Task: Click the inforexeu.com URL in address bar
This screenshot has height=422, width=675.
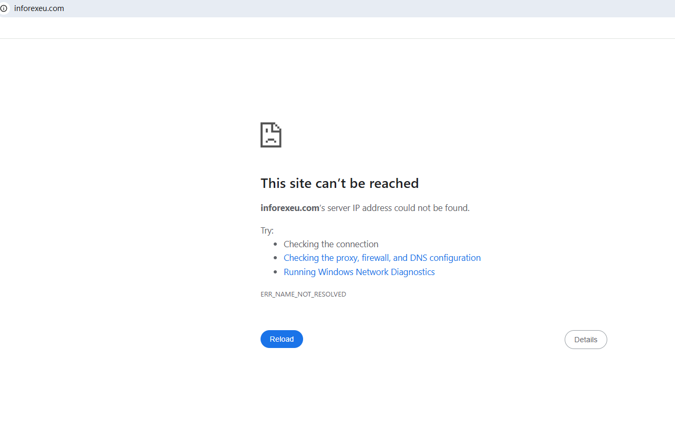Action: [x=39, y=8]
